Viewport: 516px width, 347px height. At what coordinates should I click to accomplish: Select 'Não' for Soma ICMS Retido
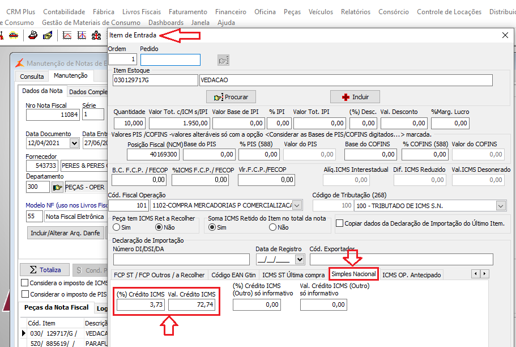click(x=273, y=227)
